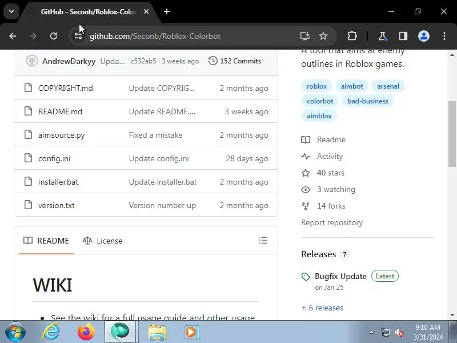Click the install app icon in address bar
Viewport: 457px width, 343px height.
click(305, 36)
